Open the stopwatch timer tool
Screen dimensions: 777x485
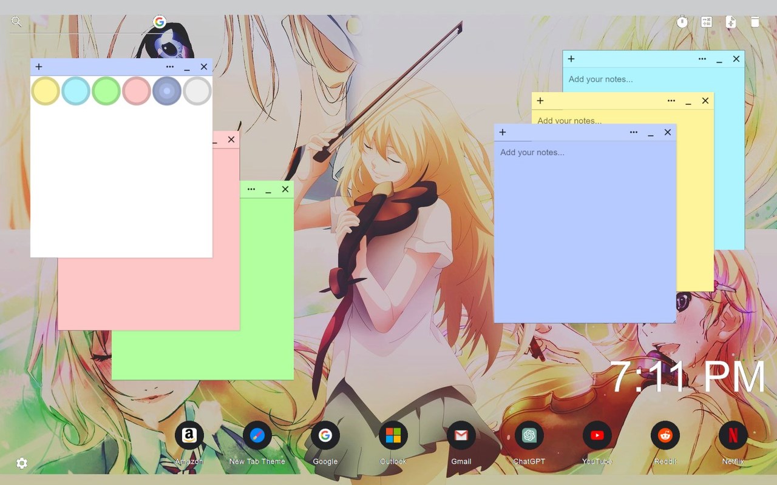(682, 22)
